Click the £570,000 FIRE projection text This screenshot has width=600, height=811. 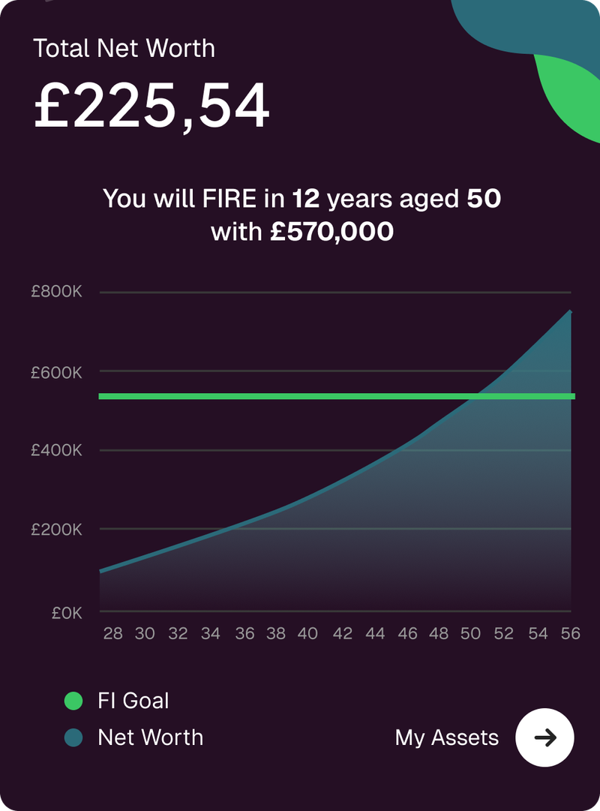[331, 232]
